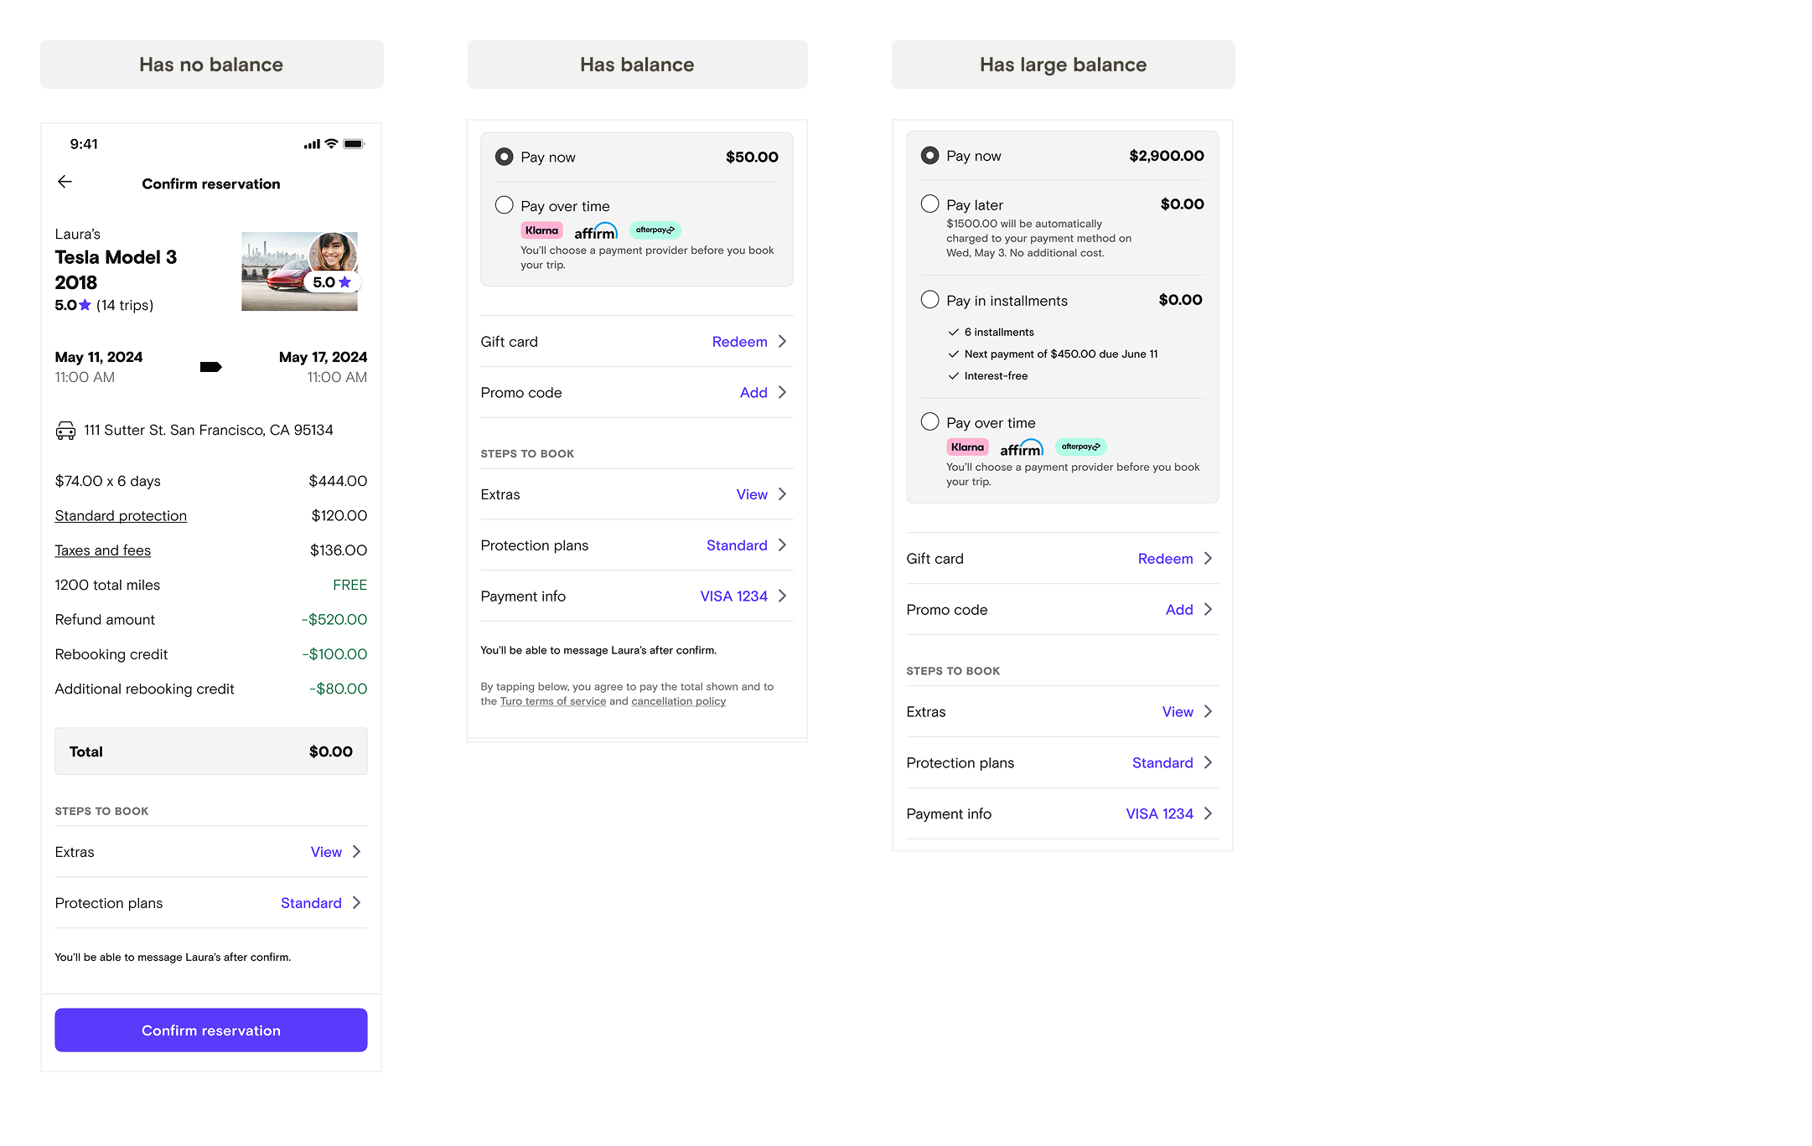Click the trip date arrow between May dates

pos(210,367)
